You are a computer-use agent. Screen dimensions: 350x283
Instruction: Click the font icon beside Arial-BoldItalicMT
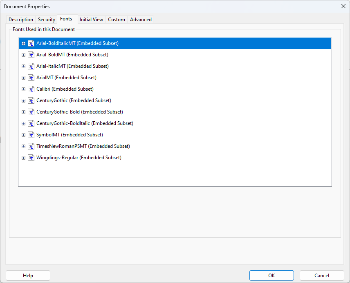pyautogui.click(x=31, y=43)
